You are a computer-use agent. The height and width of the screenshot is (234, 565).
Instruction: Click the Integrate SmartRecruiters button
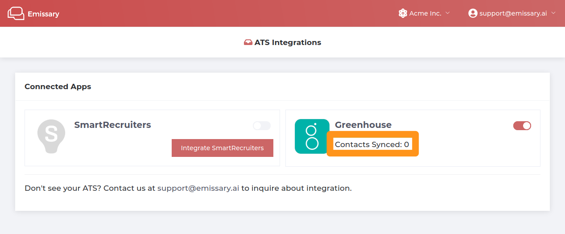point(223,148)
